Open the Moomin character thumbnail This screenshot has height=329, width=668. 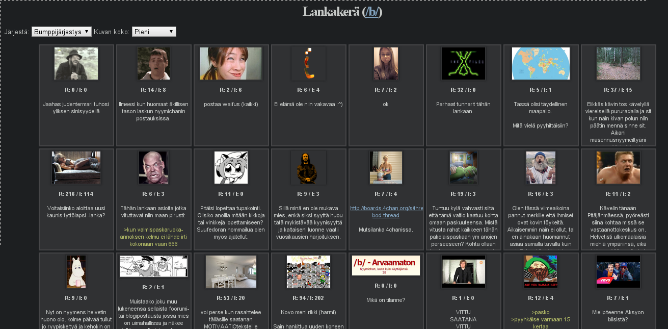click(76, 271)
